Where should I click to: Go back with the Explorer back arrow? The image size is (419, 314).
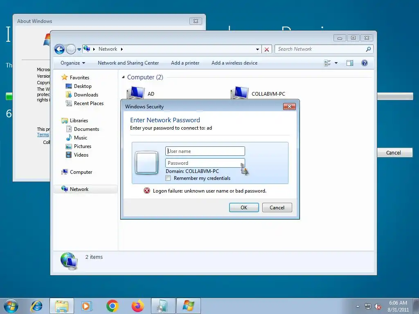[59, 49]
